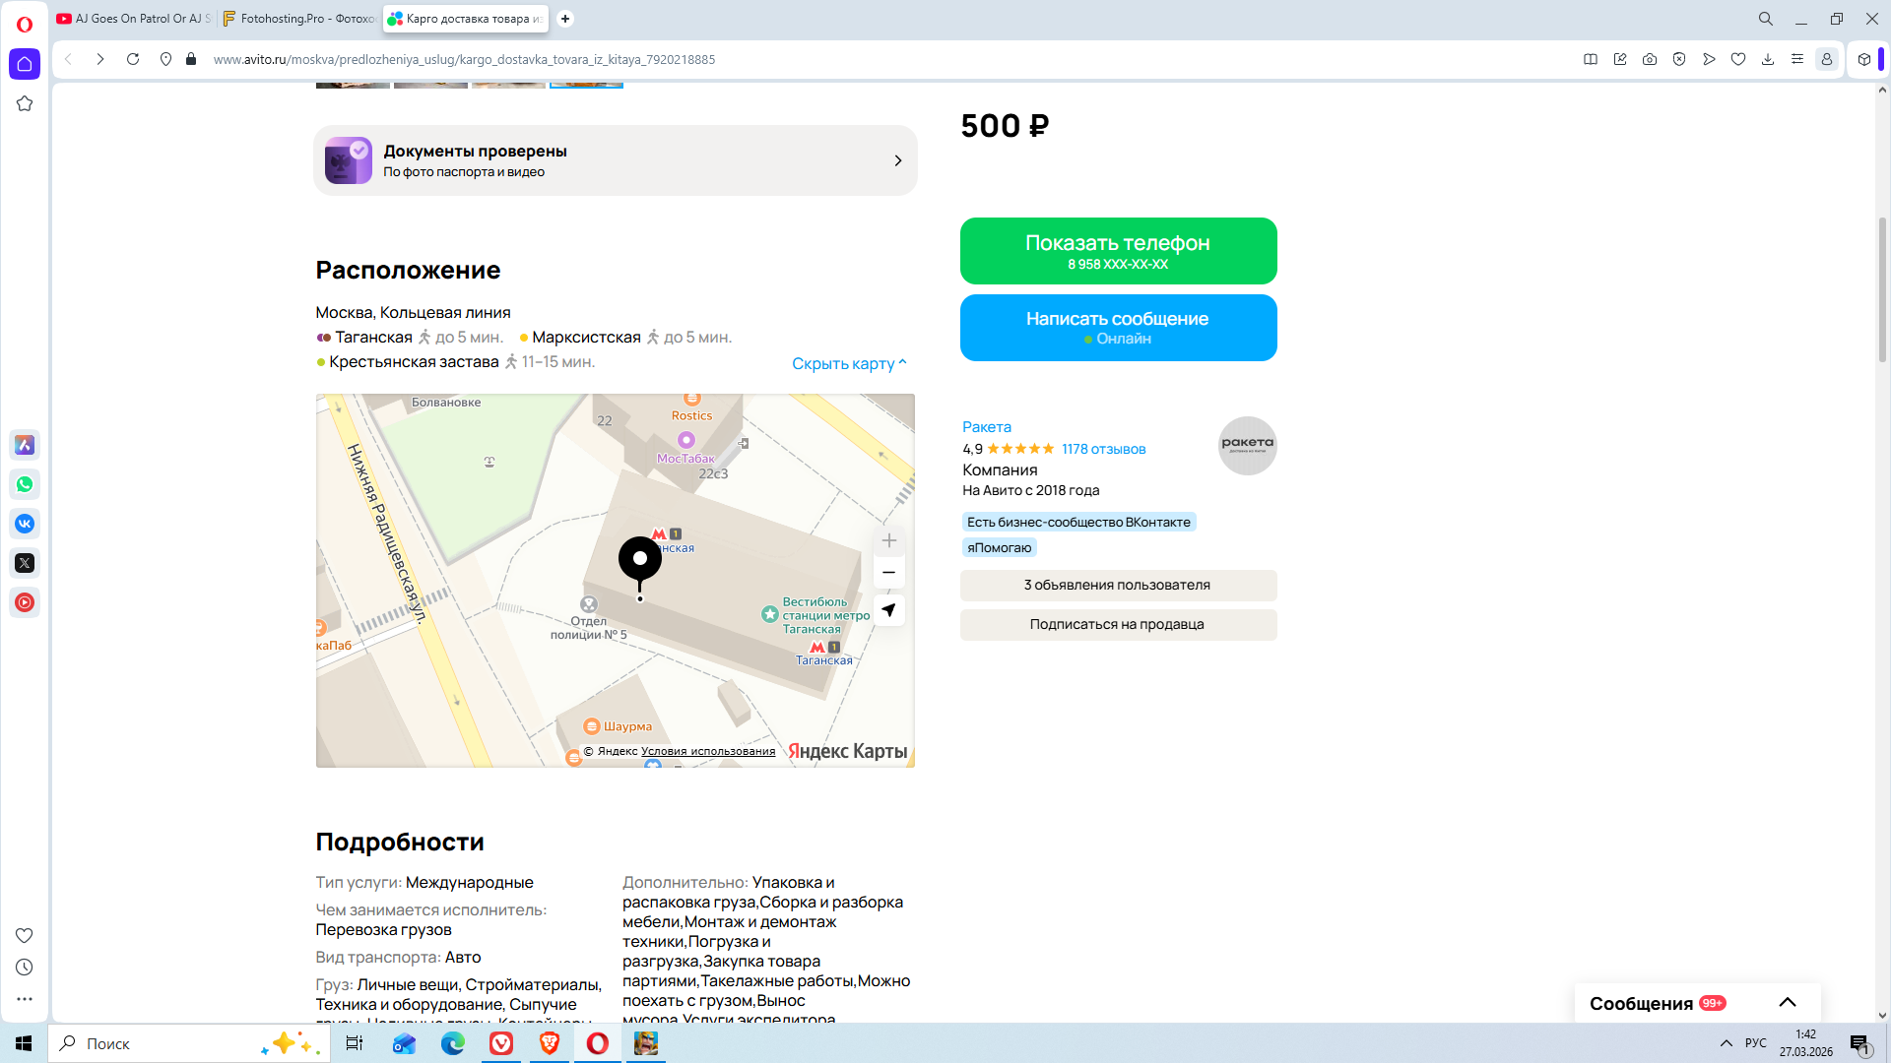
Task: Collapse map with Скрыть карту
Action: pos(849,363)
